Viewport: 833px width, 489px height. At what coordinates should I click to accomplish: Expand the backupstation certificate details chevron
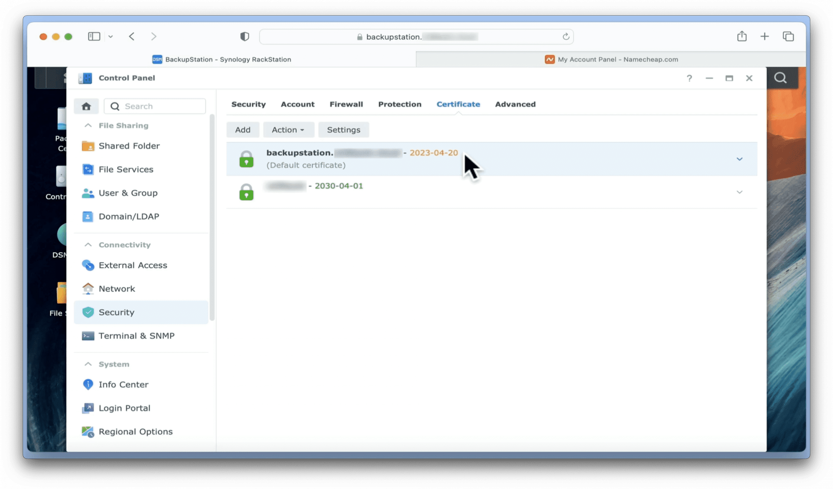point(740,159)
